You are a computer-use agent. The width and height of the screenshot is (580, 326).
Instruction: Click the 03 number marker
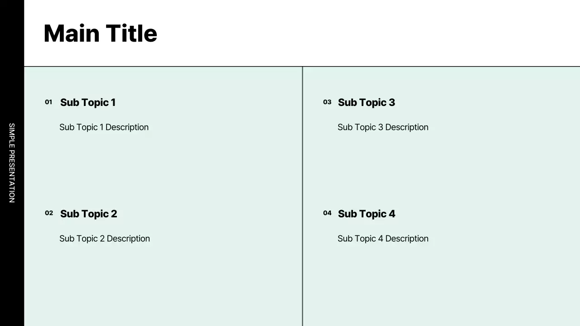coord(327,102)
